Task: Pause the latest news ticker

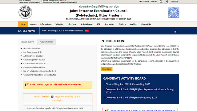Action: pos(175,32)
